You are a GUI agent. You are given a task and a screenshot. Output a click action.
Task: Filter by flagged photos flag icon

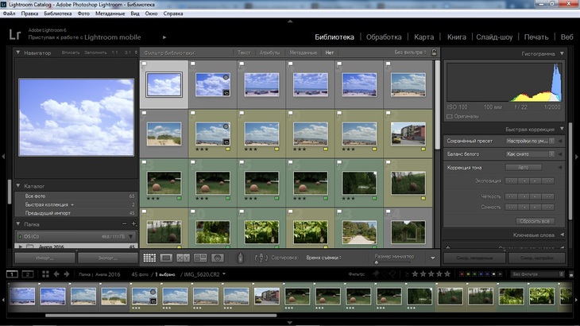[376, 274]
